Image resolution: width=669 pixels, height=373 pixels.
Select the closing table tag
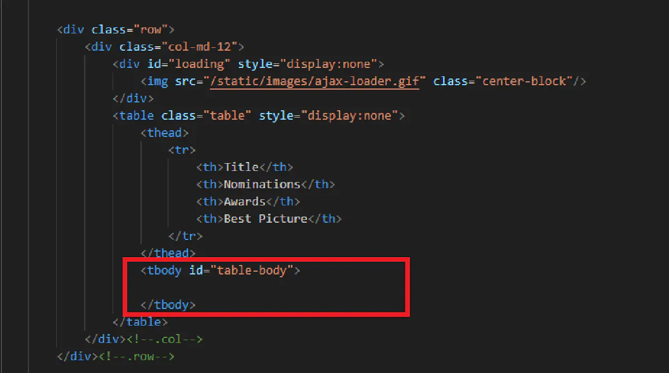tap(141, 321)
